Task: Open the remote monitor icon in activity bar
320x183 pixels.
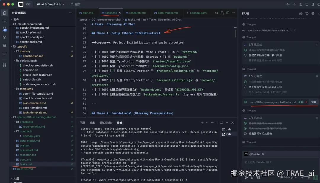Action: click(x=4, y=53)
